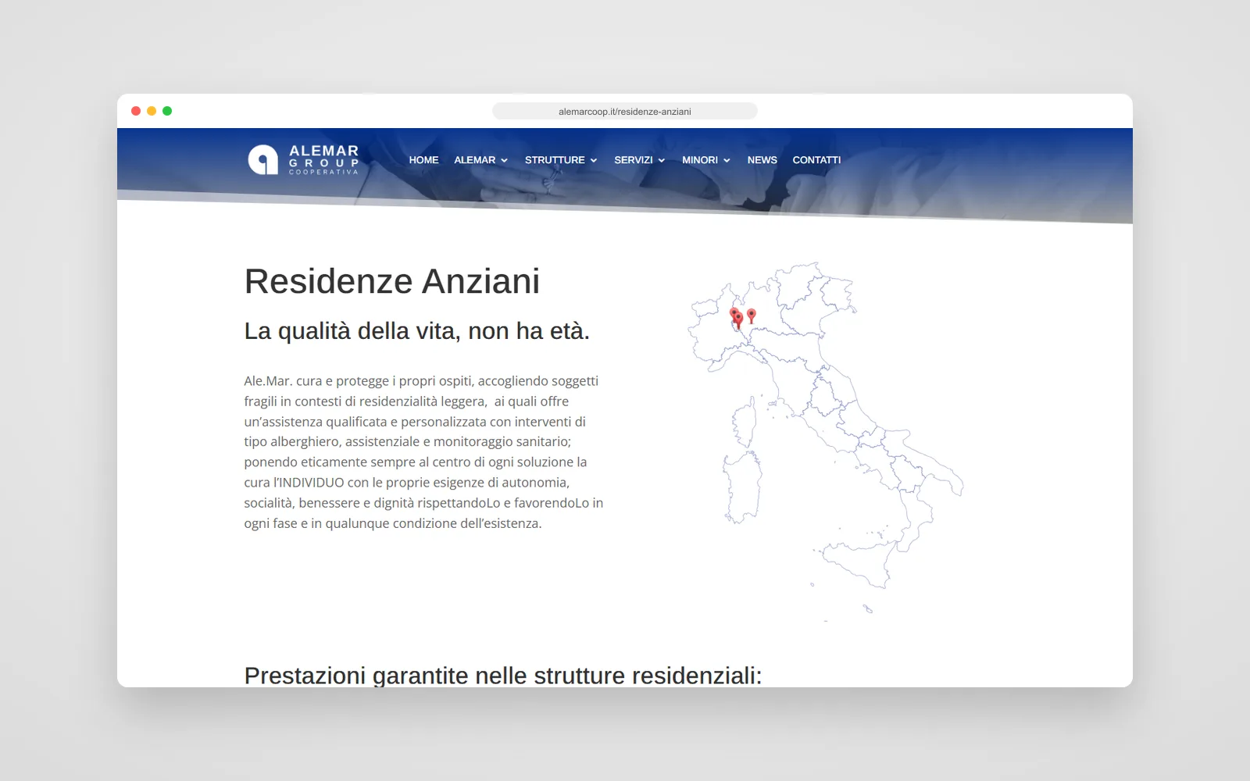Expand the SERVIZI dropdown menu
Image resolution: width=1250 pixels, height=781 pixels.
639,160
